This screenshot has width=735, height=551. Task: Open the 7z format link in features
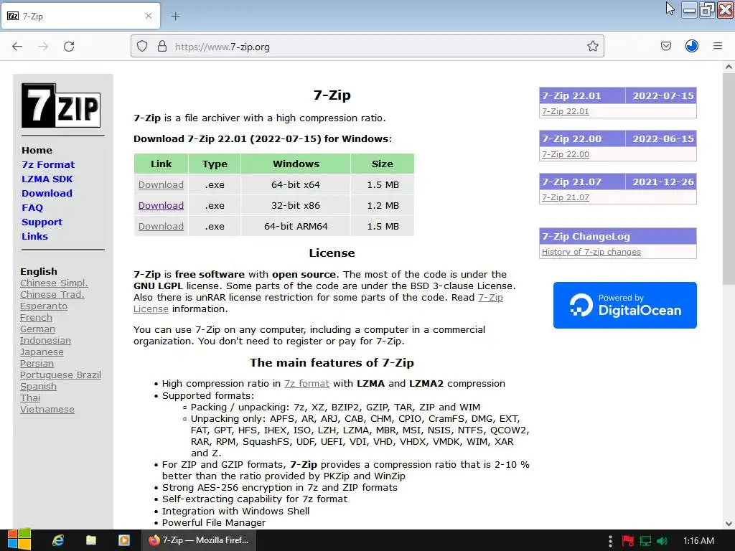click(x=306, y=383)
